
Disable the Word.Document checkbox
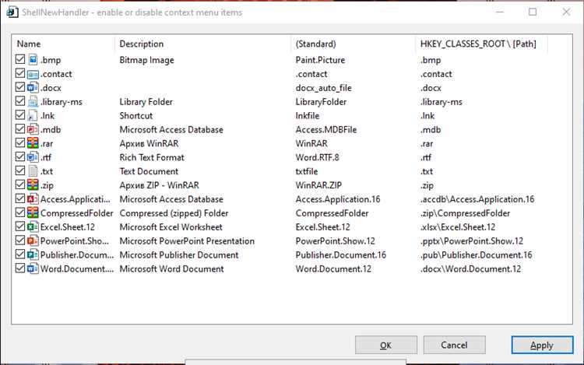coord(20,268)
